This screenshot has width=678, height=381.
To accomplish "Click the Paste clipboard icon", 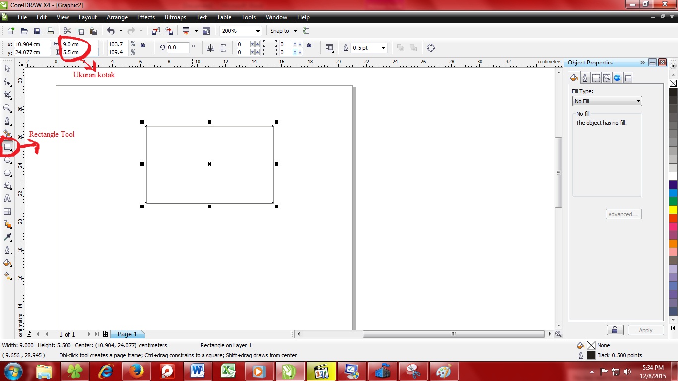I will 93,31.
